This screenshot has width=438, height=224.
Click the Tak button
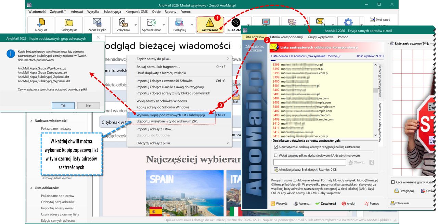tap(63, 106)
